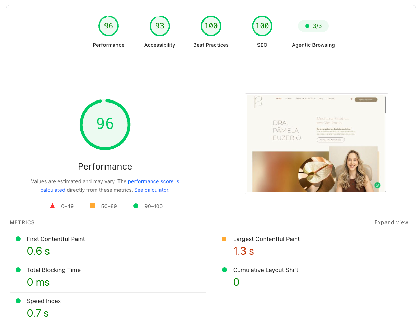
Task: Click the Best Practices gauge showing 100
Action: 211,26
